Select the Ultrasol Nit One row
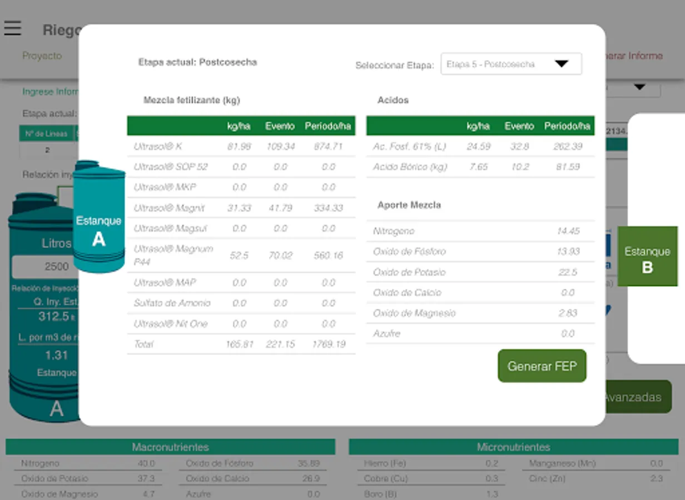 point(241,323)
